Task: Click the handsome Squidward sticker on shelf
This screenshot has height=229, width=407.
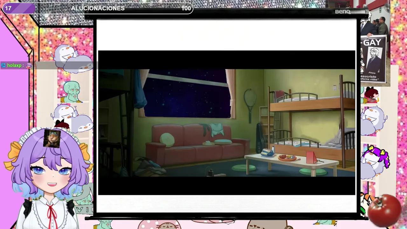Action: (71, 92)
